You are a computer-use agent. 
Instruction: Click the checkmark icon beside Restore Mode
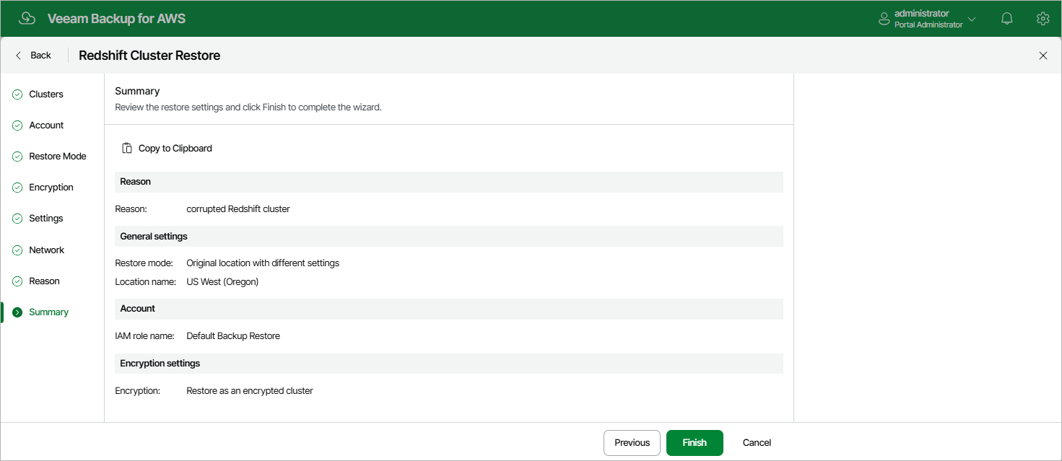[17, 157]
